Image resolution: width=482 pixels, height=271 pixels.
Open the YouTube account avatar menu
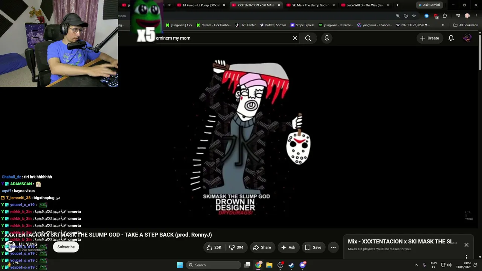pos(467,38)
